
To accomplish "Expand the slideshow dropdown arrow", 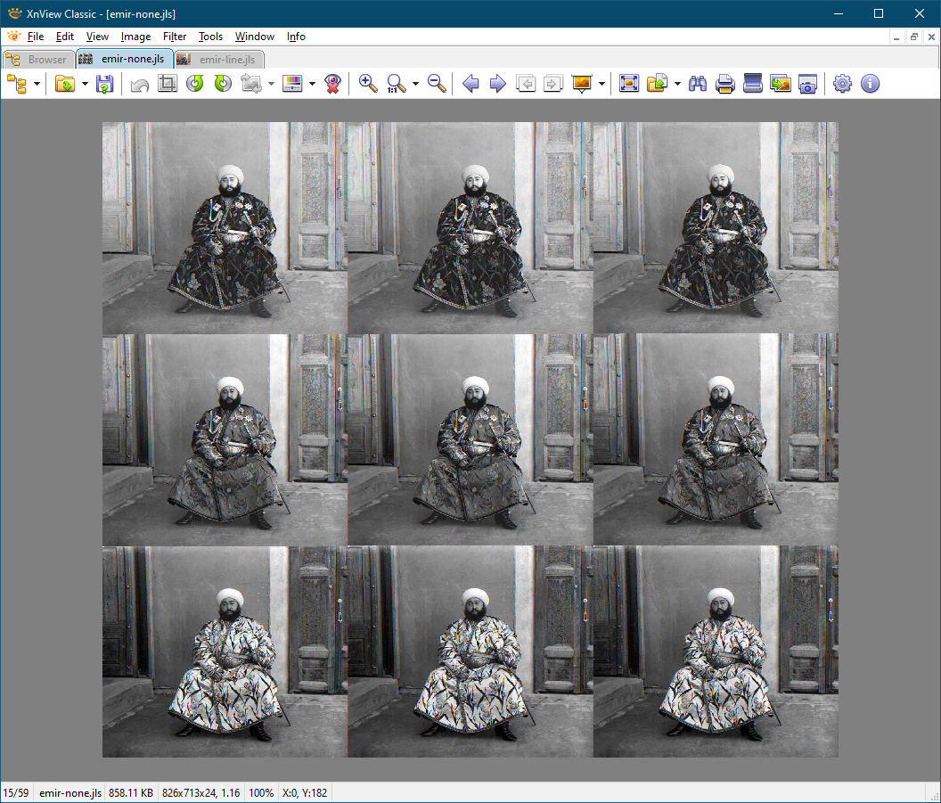I will (602, 84).
